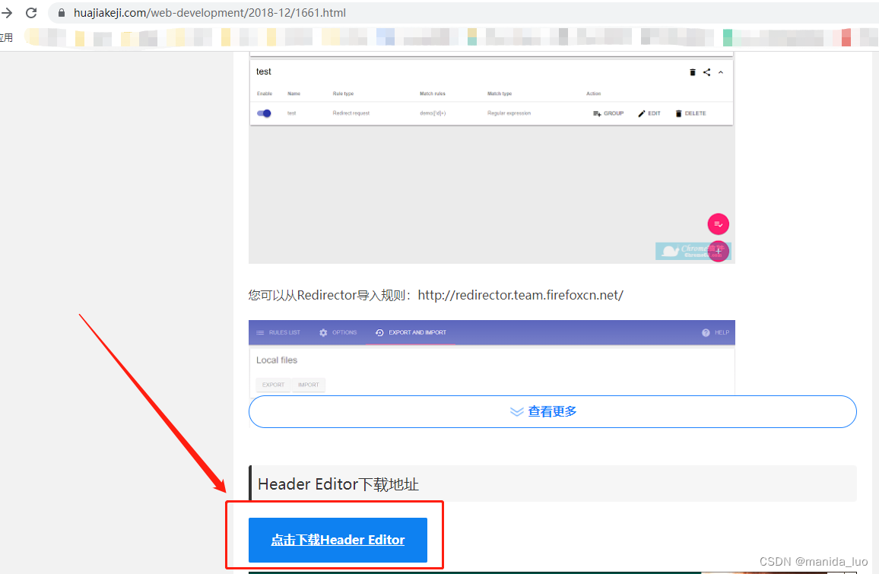Viewport: 879px width, 574px height.
Task: Click the HELP question mark icon
Action: [x=706, y=332]
